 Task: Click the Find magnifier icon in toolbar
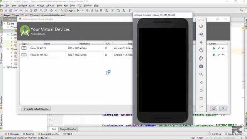tap(41, 10)
